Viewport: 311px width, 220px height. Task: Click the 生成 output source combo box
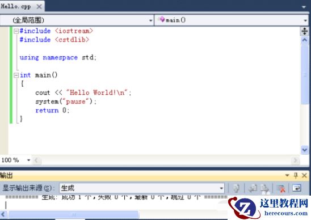coord(142,188)
